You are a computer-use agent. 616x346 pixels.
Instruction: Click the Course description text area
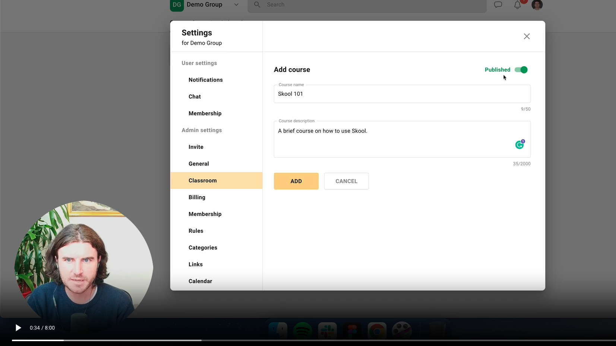coord(402,139)
